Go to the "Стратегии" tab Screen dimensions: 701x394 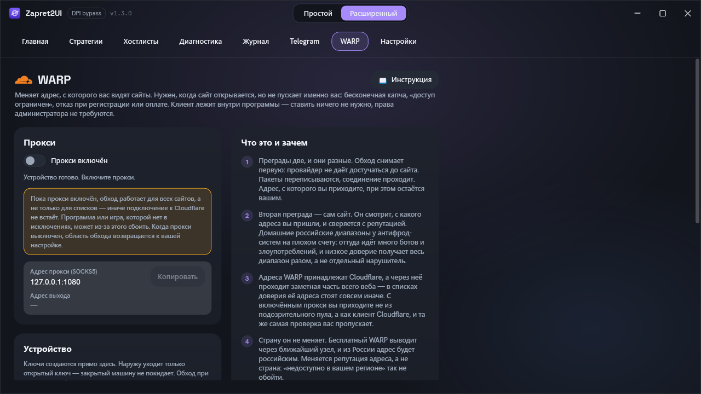[x=86, y=41]
